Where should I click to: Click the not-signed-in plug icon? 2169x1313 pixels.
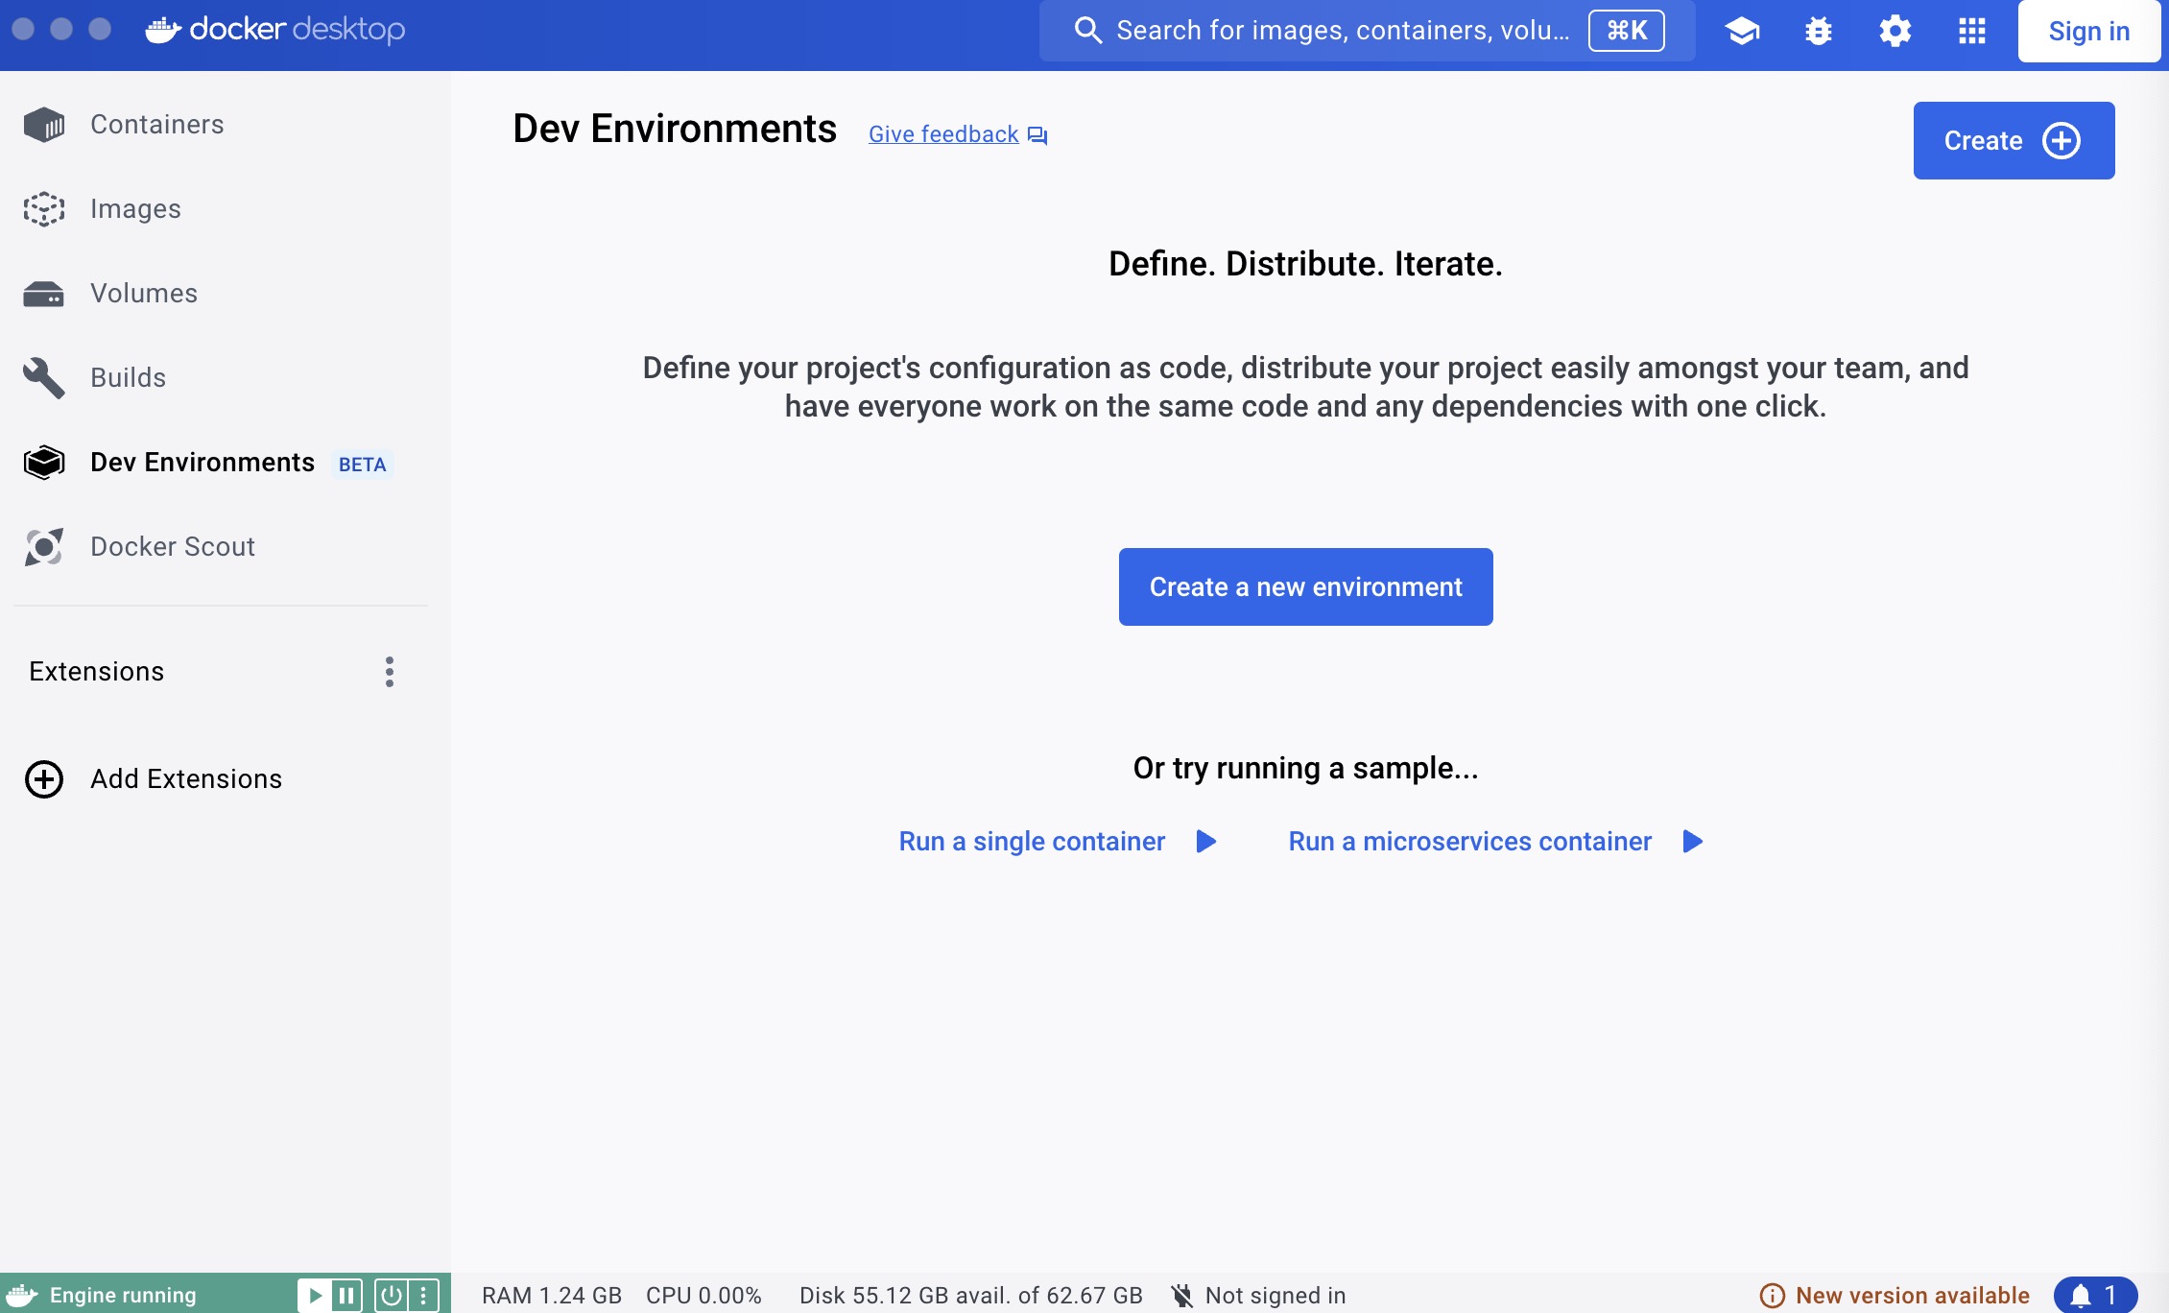(1182, 1296)
